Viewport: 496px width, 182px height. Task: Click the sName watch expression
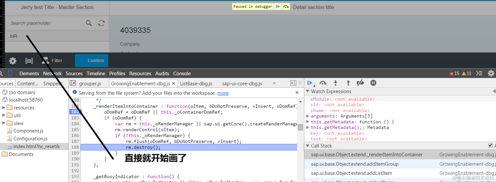tap(340, 110)
